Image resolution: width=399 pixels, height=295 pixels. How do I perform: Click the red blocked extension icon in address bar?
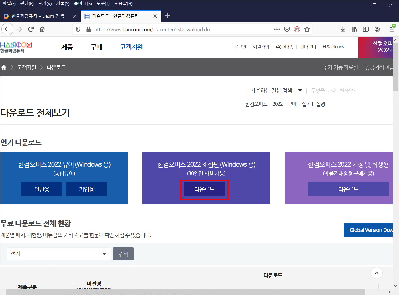(297, 29)
